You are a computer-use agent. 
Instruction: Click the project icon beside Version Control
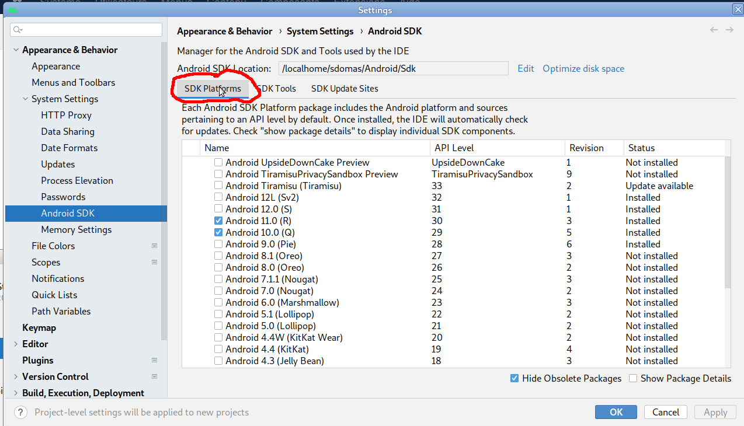pos(154,376)
